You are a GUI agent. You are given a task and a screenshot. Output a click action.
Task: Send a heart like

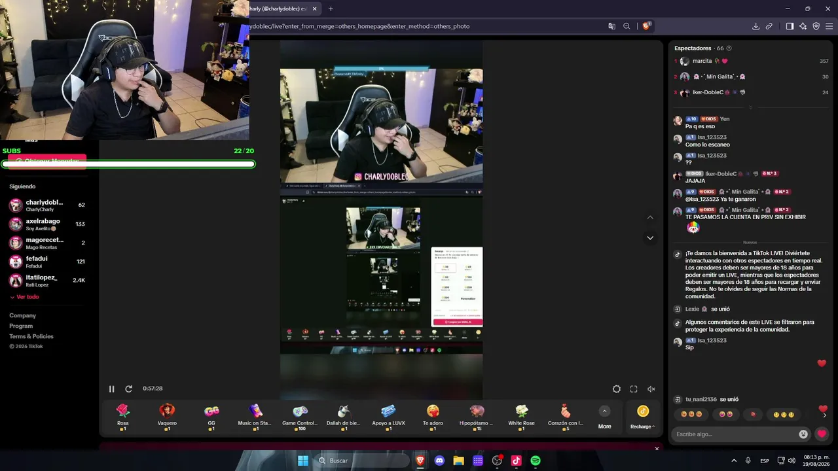822,434
